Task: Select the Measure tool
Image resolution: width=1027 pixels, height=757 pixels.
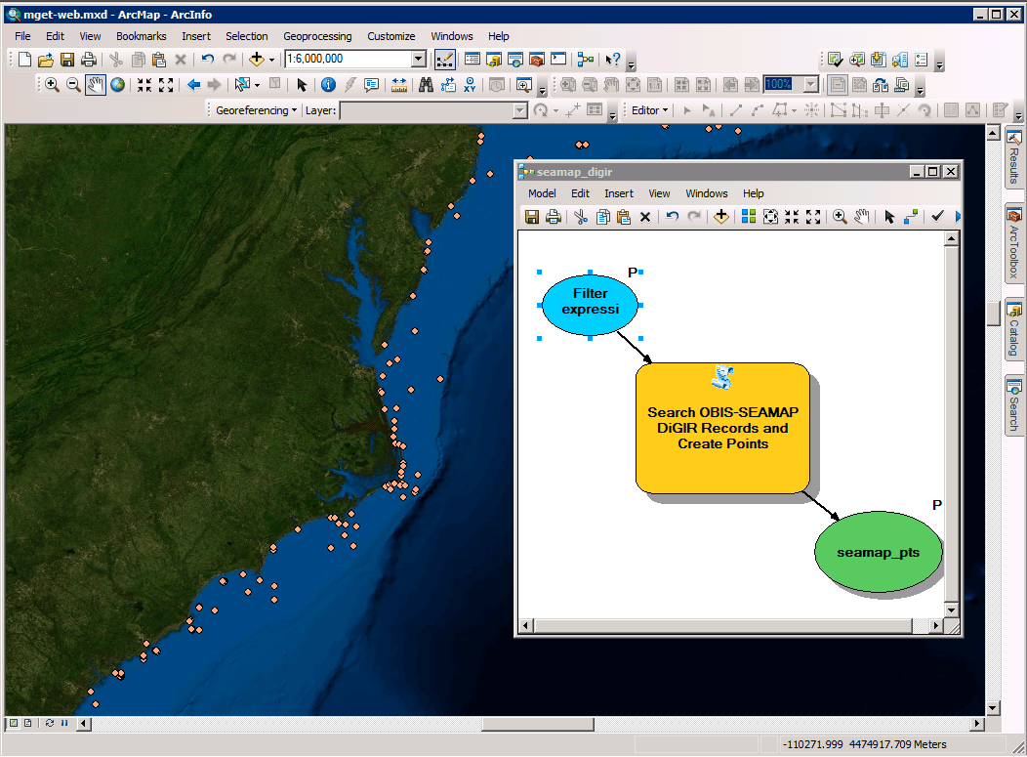Action: point(399,85)
